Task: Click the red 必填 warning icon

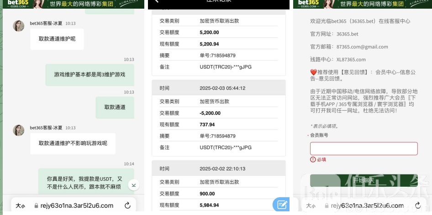Action: pos(313,159)
